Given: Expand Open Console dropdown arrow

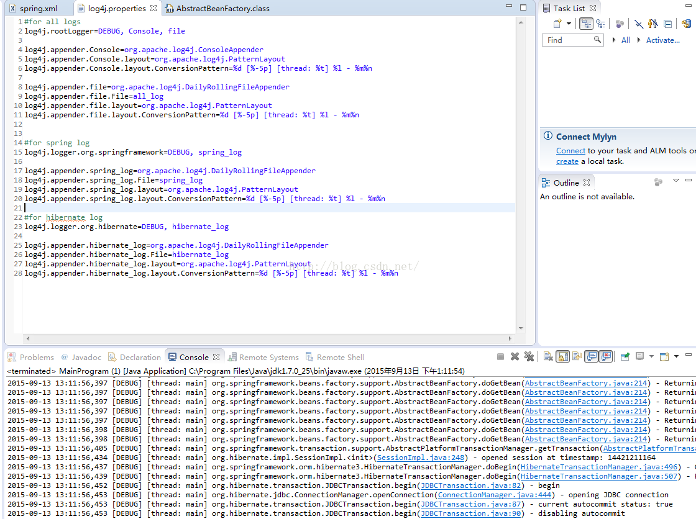Looking at the screenshot, I should point(676,357).
